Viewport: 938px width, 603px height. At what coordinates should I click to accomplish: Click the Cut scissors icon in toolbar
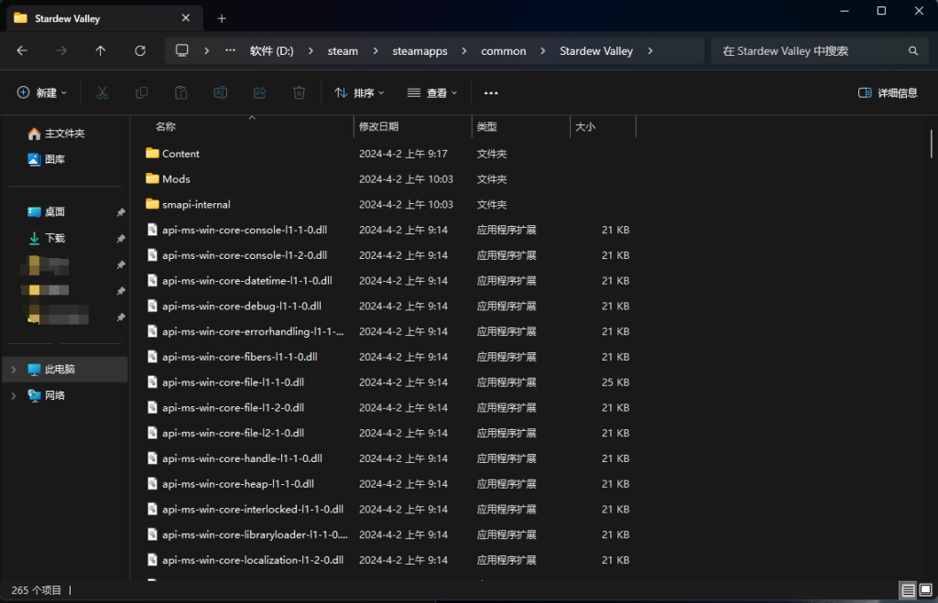(x=103, y=92)
